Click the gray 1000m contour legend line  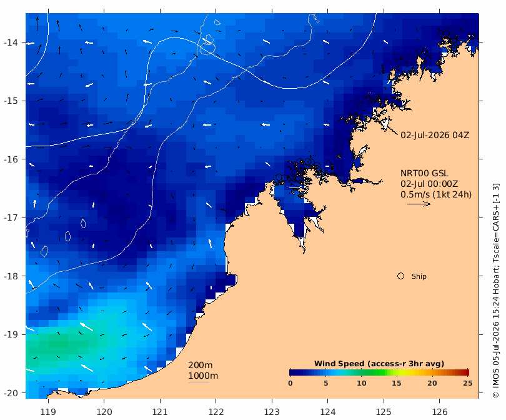[x=199, y=383]
